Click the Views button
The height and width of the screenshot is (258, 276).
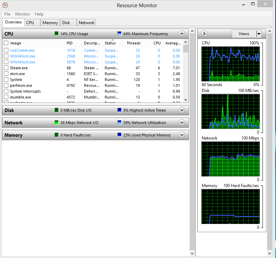point(244,34)
